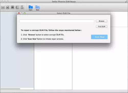
Task: Open the calendar view icon
Action: pos(13,7)
